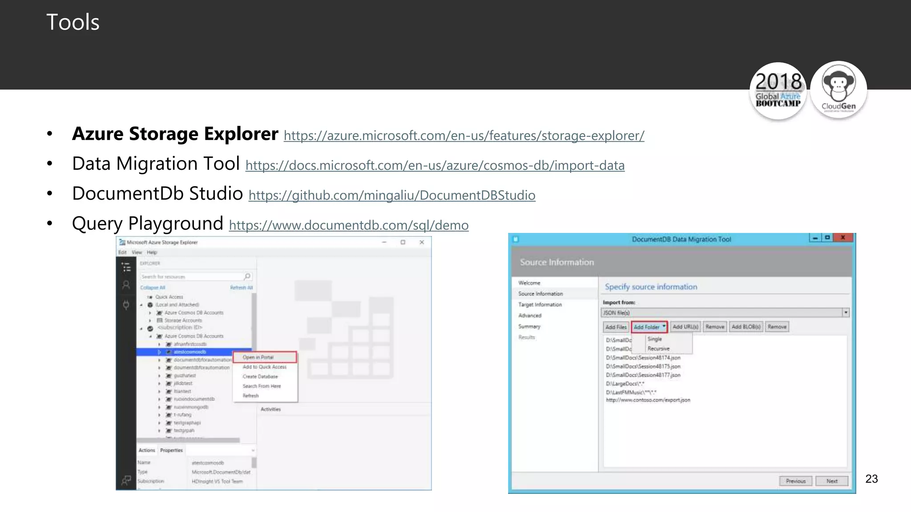Viewport: 911px width, 512px height.
Task: Open the Edit menu in Storage Explorer
Action: pos(122,252)
